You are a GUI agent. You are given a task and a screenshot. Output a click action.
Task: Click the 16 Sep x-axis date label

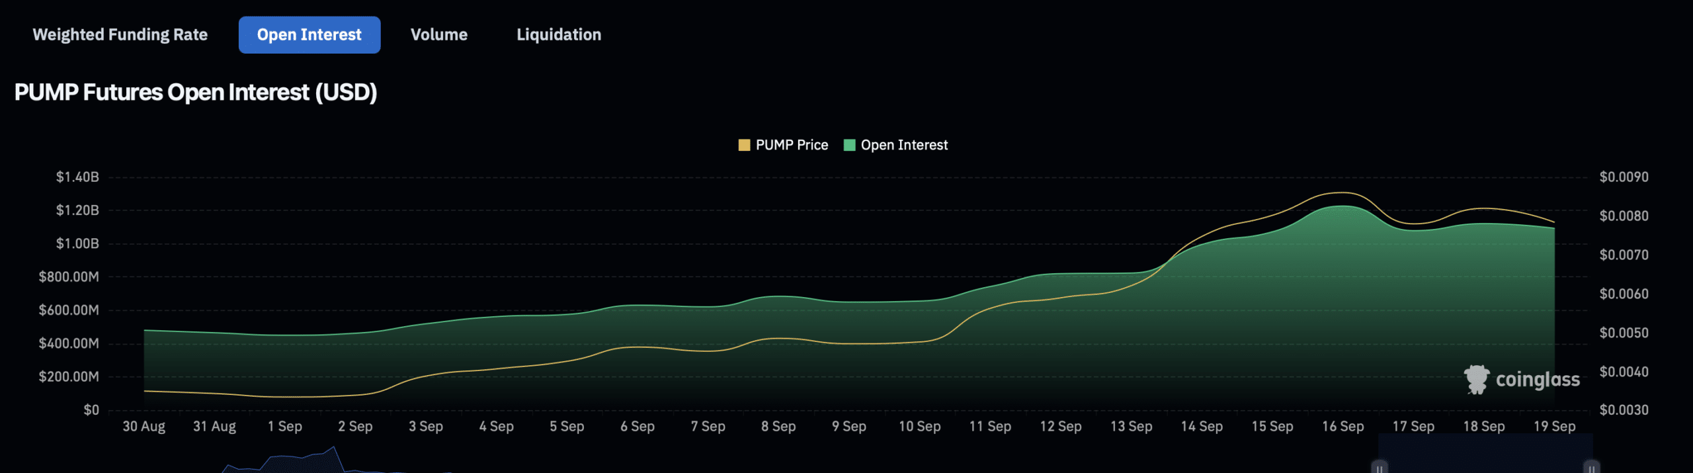pyautogui.click(x=1342, y=427)
